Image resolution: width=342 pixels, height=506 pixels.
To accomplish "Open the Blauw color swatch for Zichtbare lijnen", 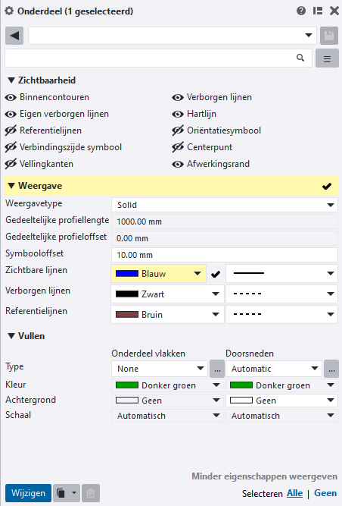I will 158,274.
